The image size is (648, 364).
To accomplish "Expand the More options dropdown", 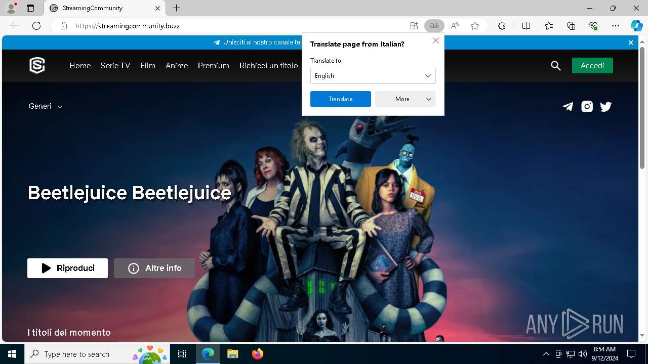I will coord(406,99).
